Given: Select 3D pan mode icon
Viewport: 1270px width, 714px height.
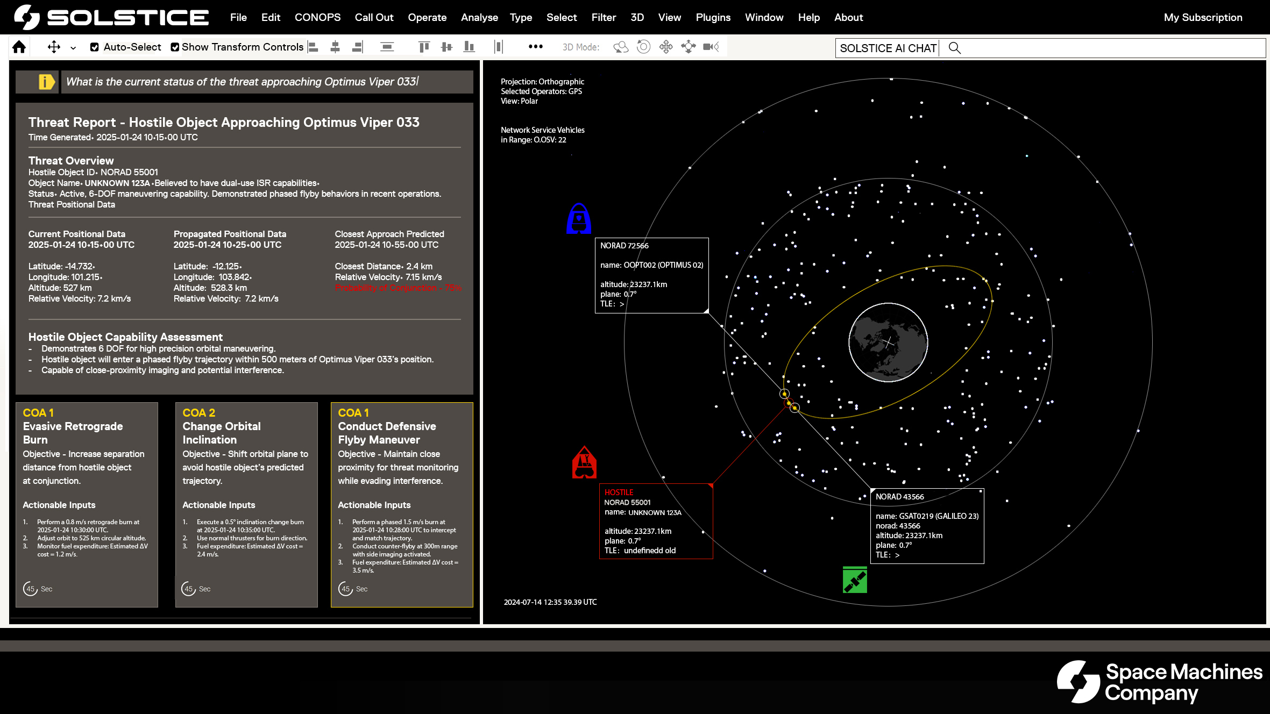Looking at the screenshot, I should pos(666,47).
